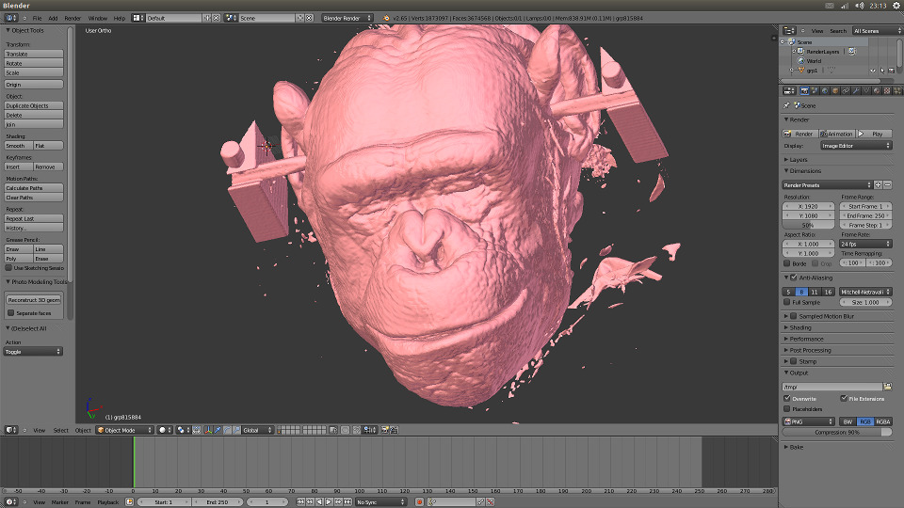Select the rotate manipulator arc icon

coord(227,430)
